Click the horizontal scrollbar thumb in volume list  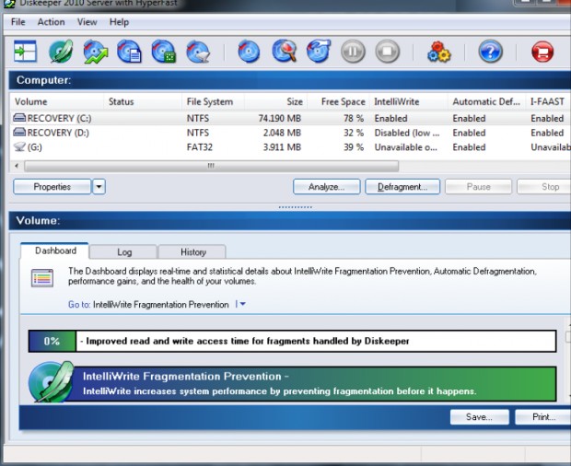(211, 166)
